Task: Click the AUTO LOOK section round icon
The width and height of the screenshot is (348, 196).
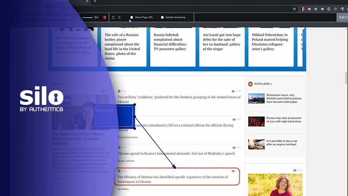Action: [250, 84]
